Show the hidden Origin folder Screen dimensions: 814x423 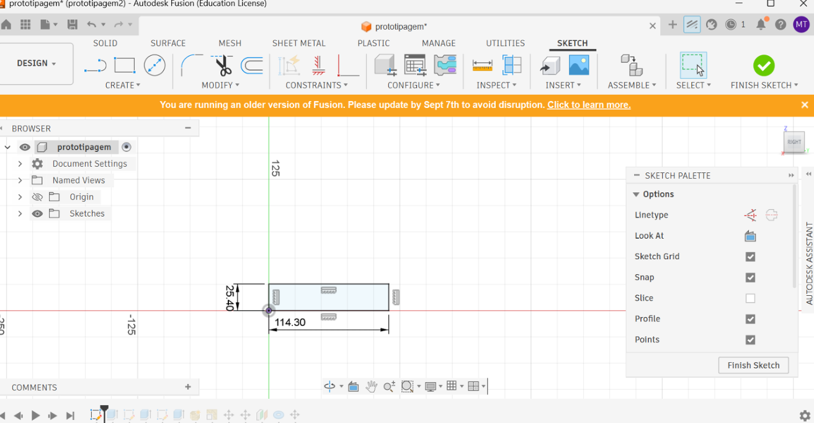click(x=37, y=197)
